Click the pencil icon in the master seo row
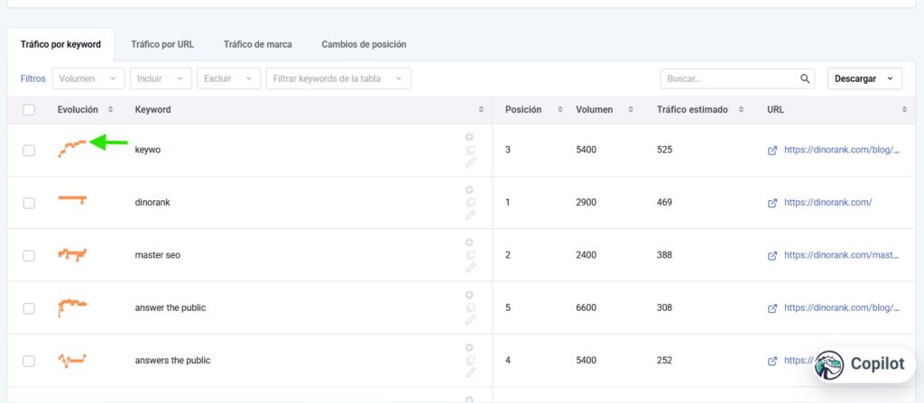The width and height of the screenshot is (924, 403). point(469,268)
